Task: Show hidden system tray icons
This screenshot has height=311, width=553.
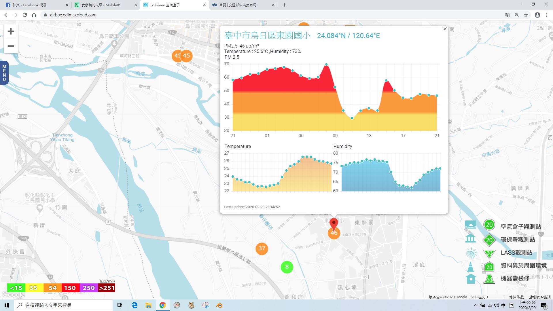Action: point(476,305)
